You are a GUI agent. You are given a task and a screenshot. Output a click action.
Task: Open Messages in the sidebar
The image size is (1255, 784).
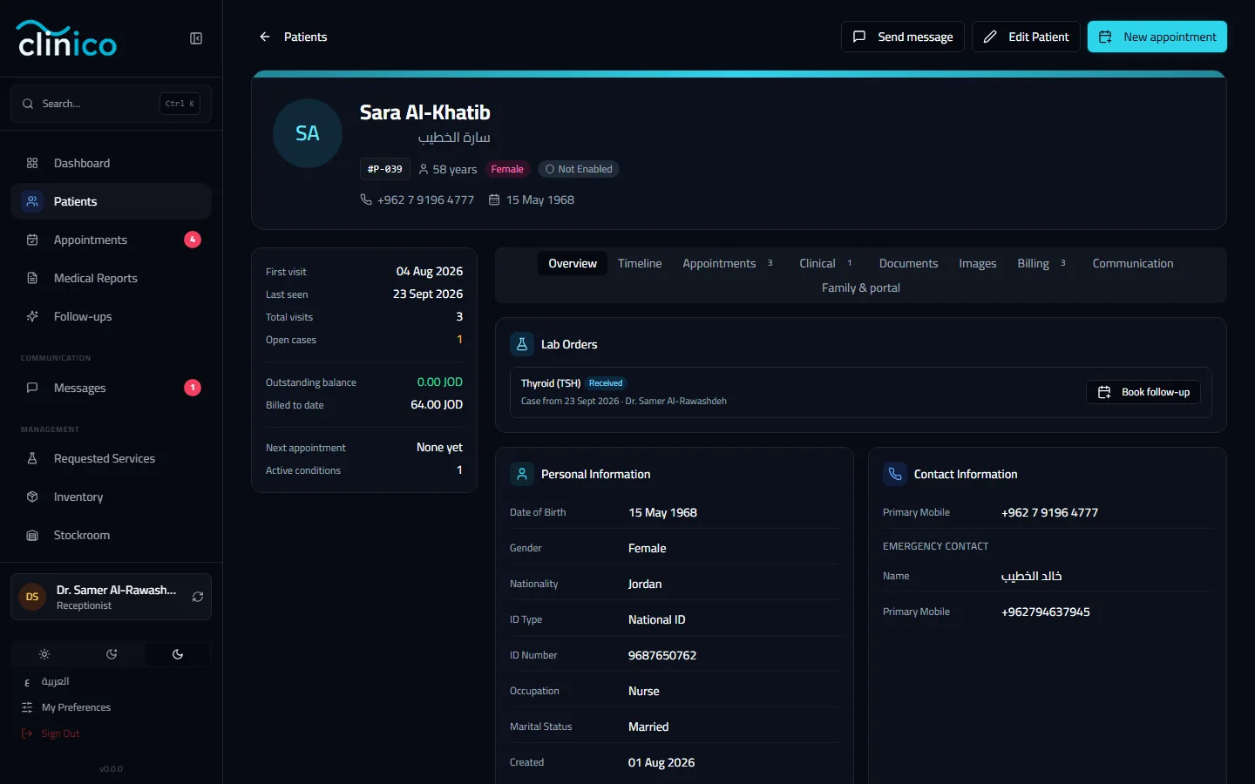pyautogui.click(x=111, y=388)
